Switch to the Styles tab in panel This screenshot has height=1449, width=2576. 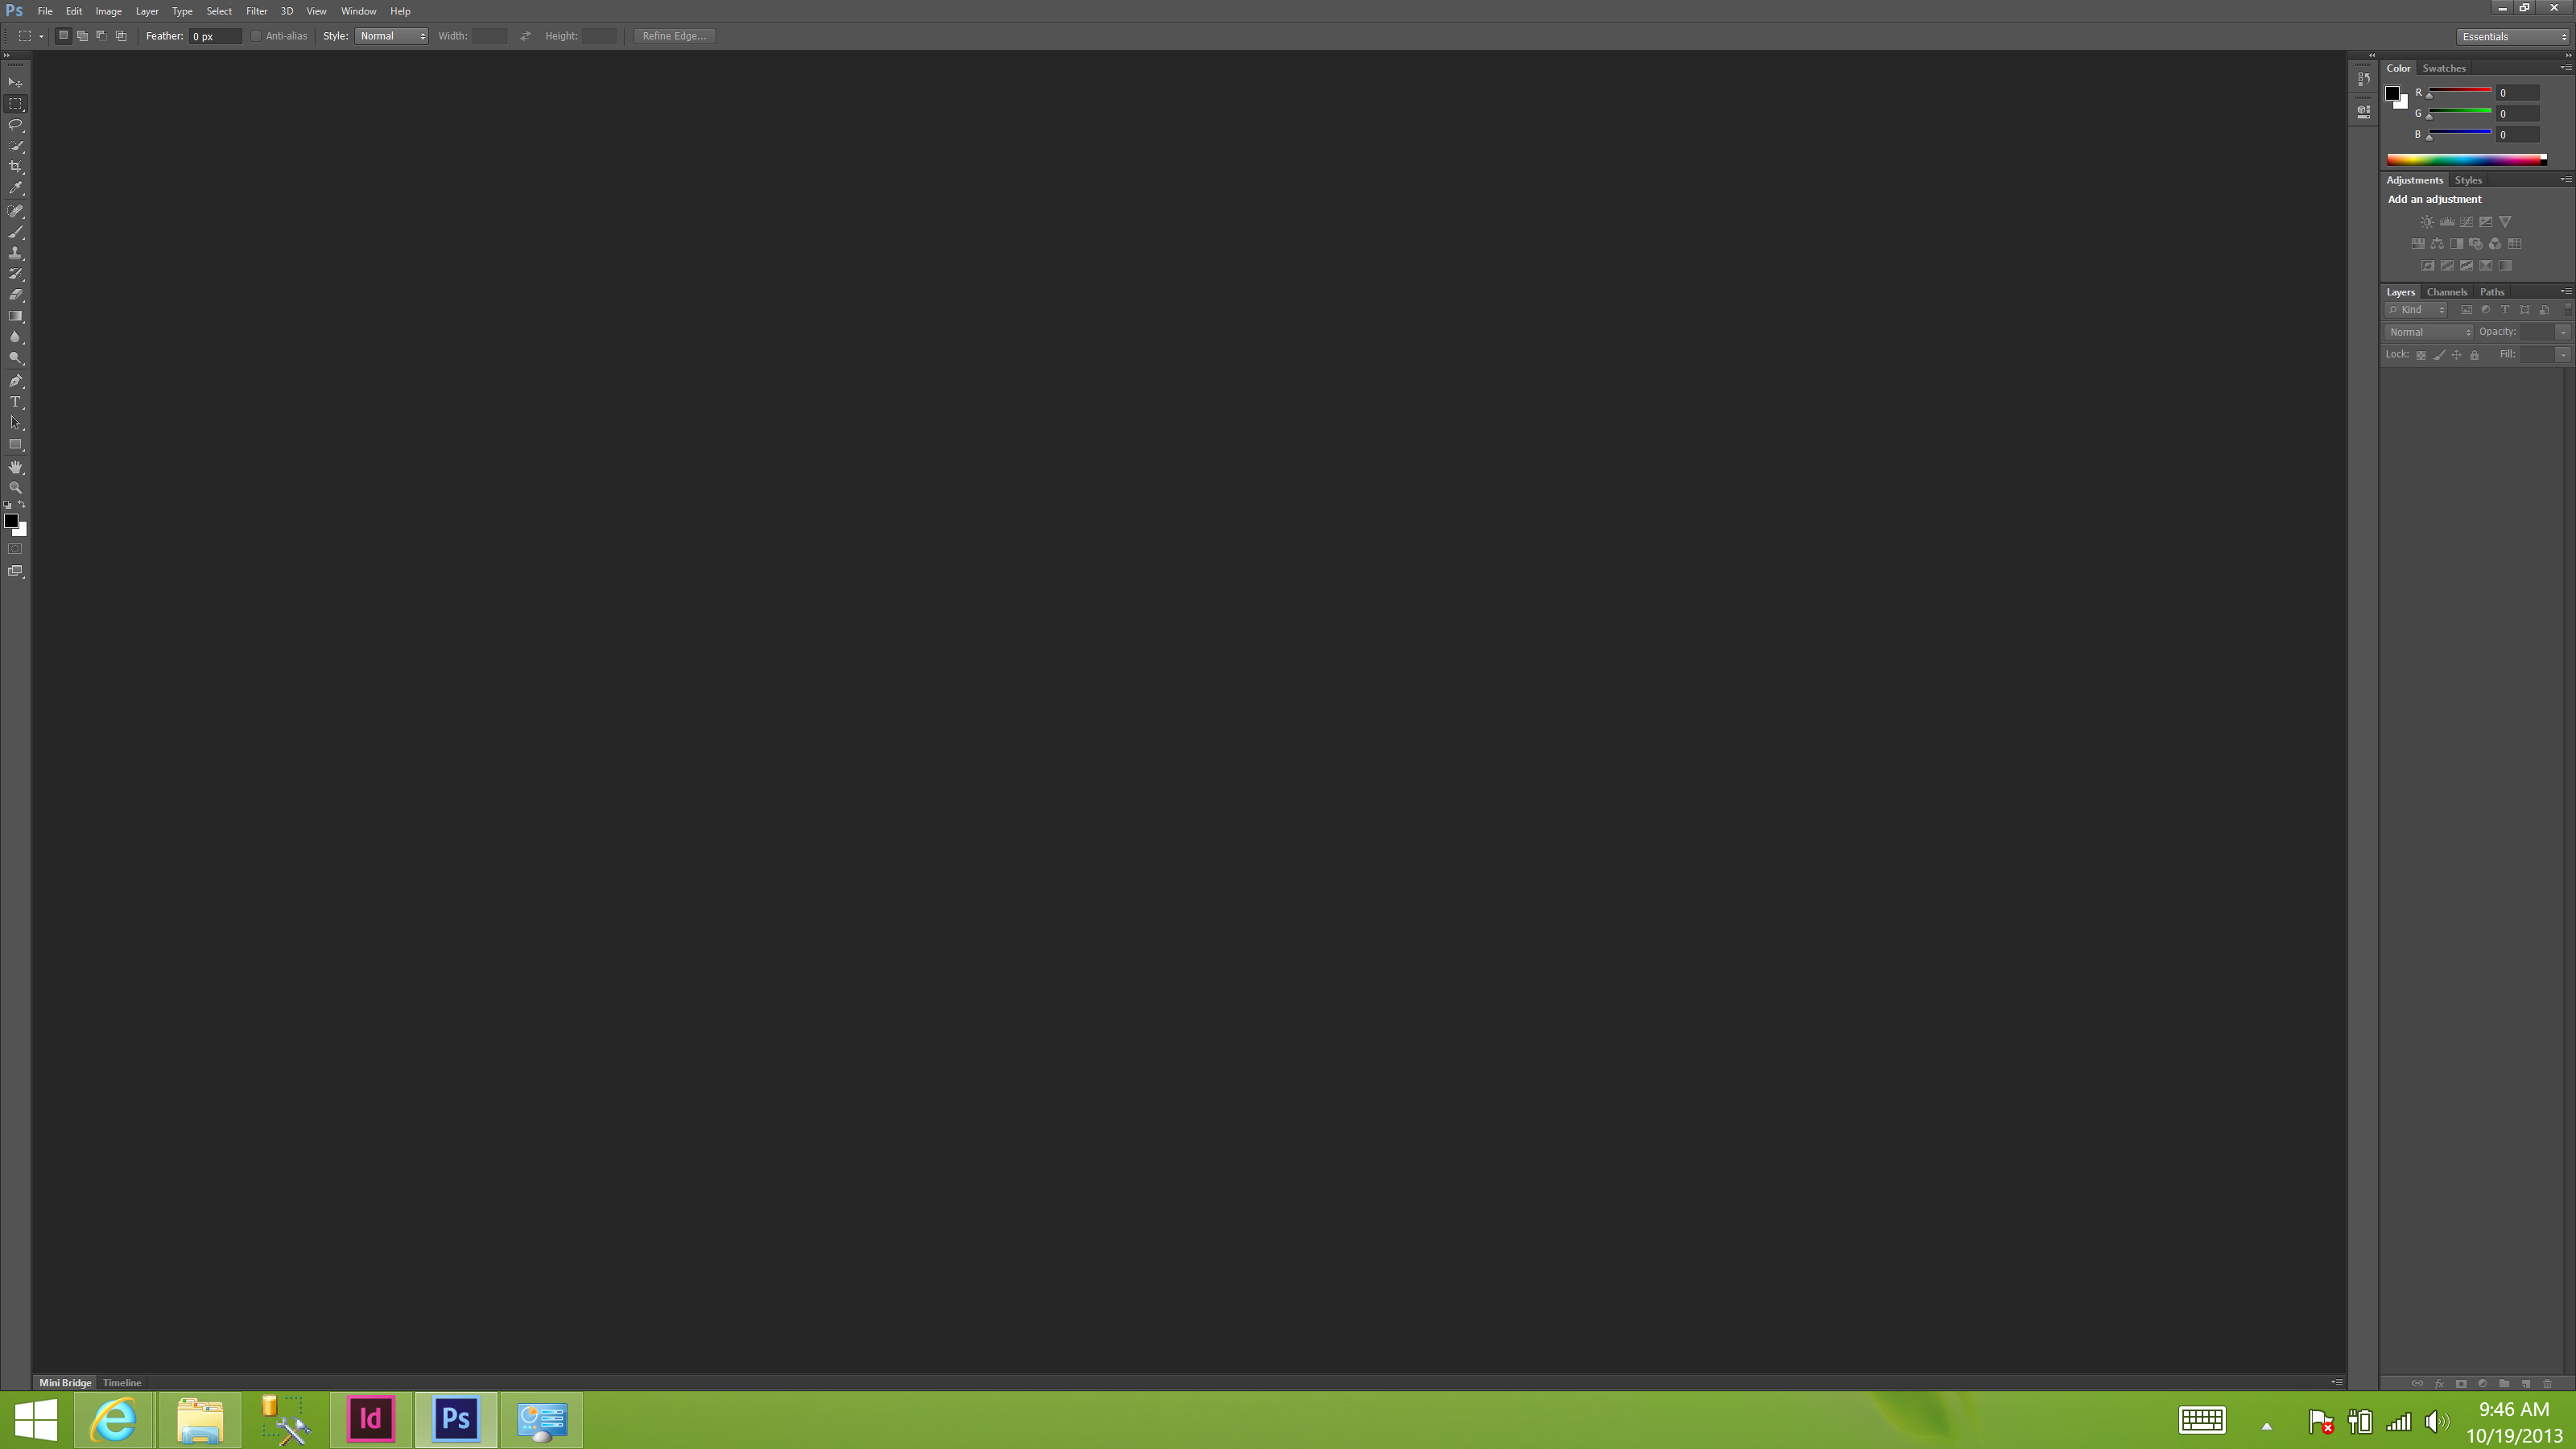tap(2468, 180)
